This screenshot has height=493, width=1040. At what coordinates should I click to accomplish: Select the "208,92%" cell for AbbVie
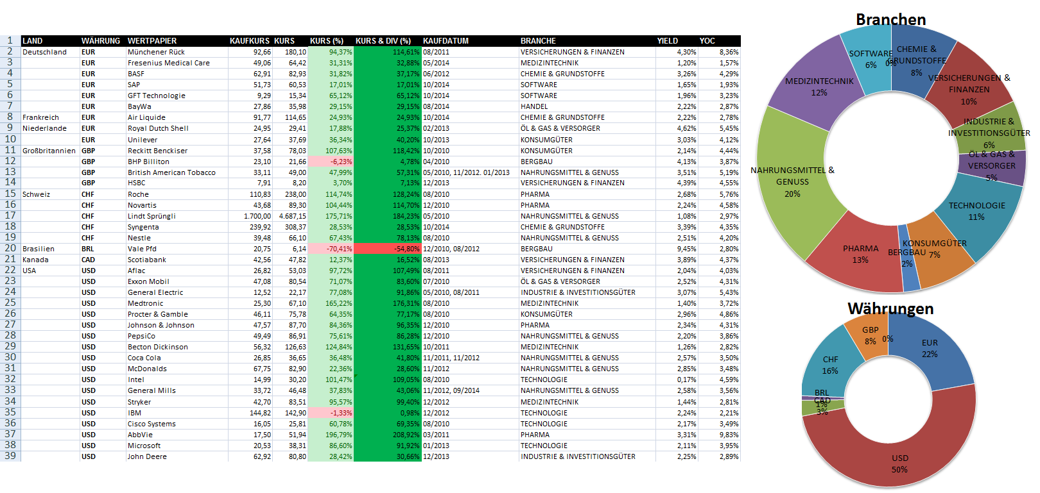(387, 435)
